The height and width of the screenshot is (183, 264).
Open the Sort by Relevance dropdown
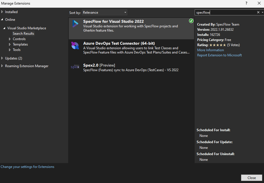pos(104,12)
